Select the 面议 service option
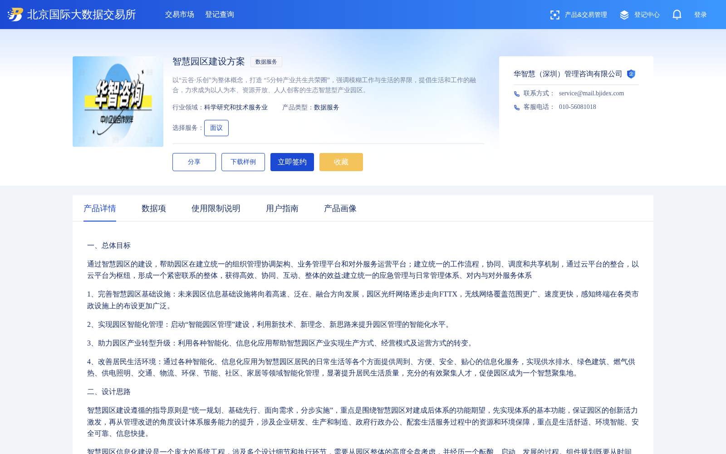The width and height of the screenshot is (726, 454). click(216, 128)
